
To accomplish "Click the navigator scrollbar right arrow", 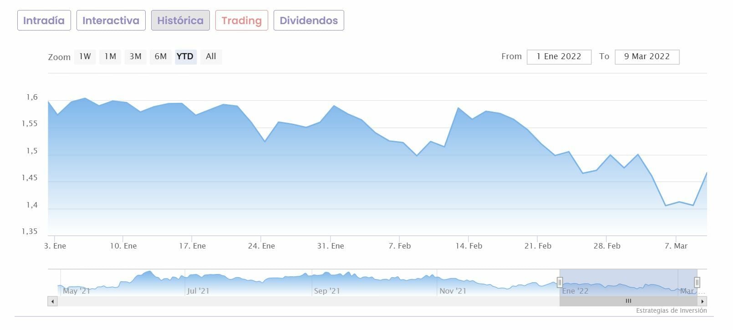I will click(x=702, y=301).
